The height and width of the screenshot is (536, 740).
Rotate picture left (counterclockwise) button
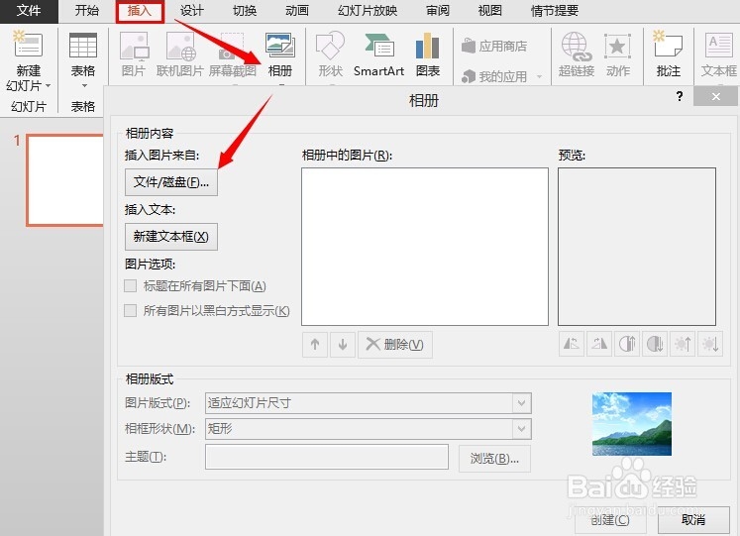(x=572, y=344)
